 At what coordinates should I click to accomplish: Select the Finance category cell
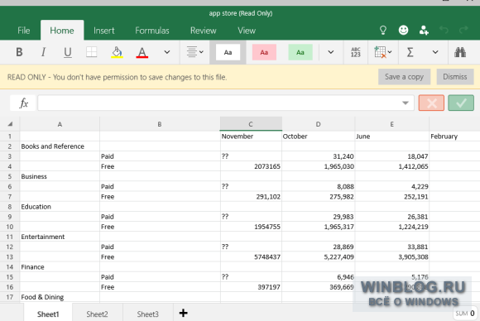tap(60, 267)
